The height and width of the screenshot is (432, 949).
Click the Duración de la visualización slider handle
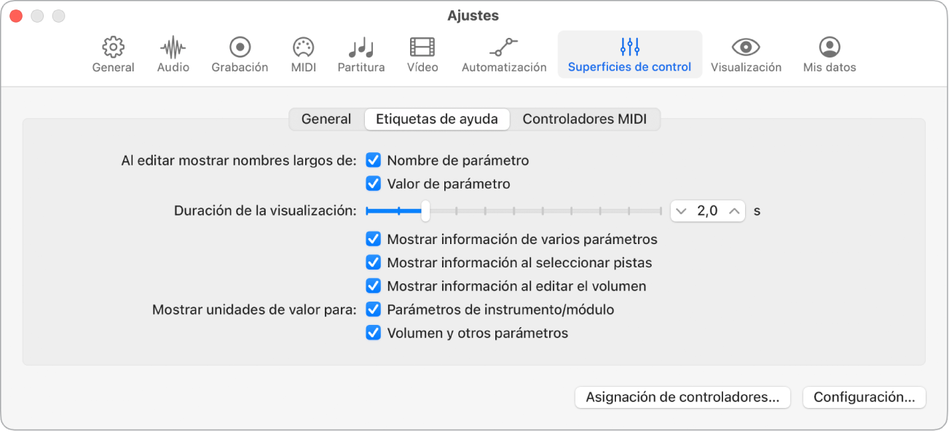click(x=426, y=211)
